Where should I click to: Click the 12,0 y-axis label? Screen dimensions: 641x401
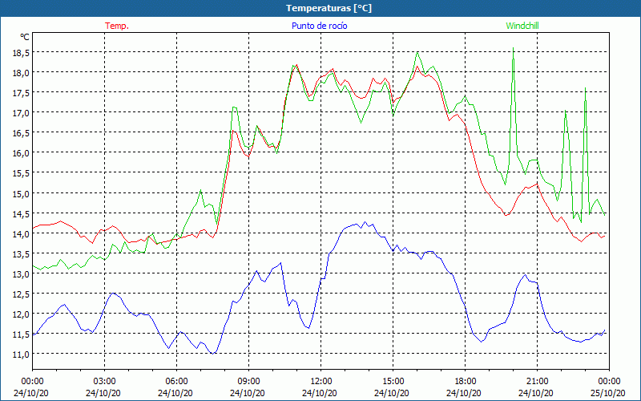[x=22, y=314]
